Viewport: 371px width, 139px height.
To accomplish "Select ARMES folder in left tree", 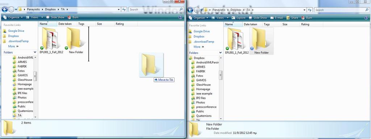I will (22, 62).
